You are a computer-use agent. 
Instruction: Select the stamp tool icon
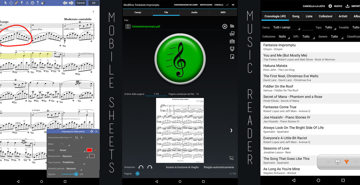pyautogui.click(x=32, y=3)
